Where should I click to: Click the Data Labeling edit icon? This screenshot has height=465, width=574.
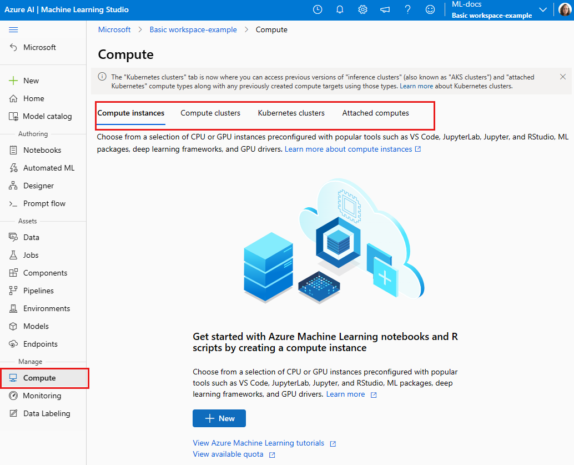(13, 413)
